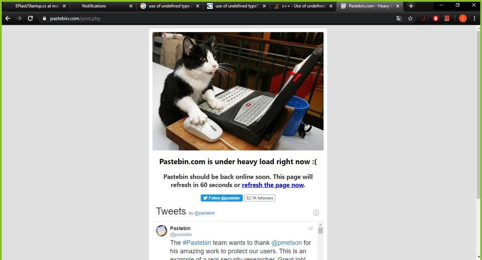
Task: Open the orange profile avatar icon
Action: click(463, 18)
